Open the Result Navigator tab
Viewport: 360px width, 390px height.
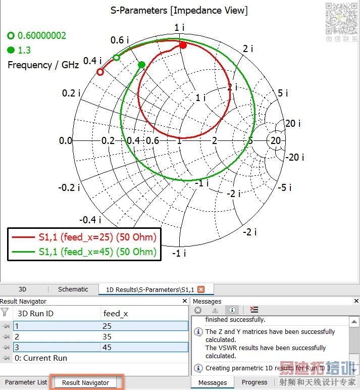(x=85, y=382)
